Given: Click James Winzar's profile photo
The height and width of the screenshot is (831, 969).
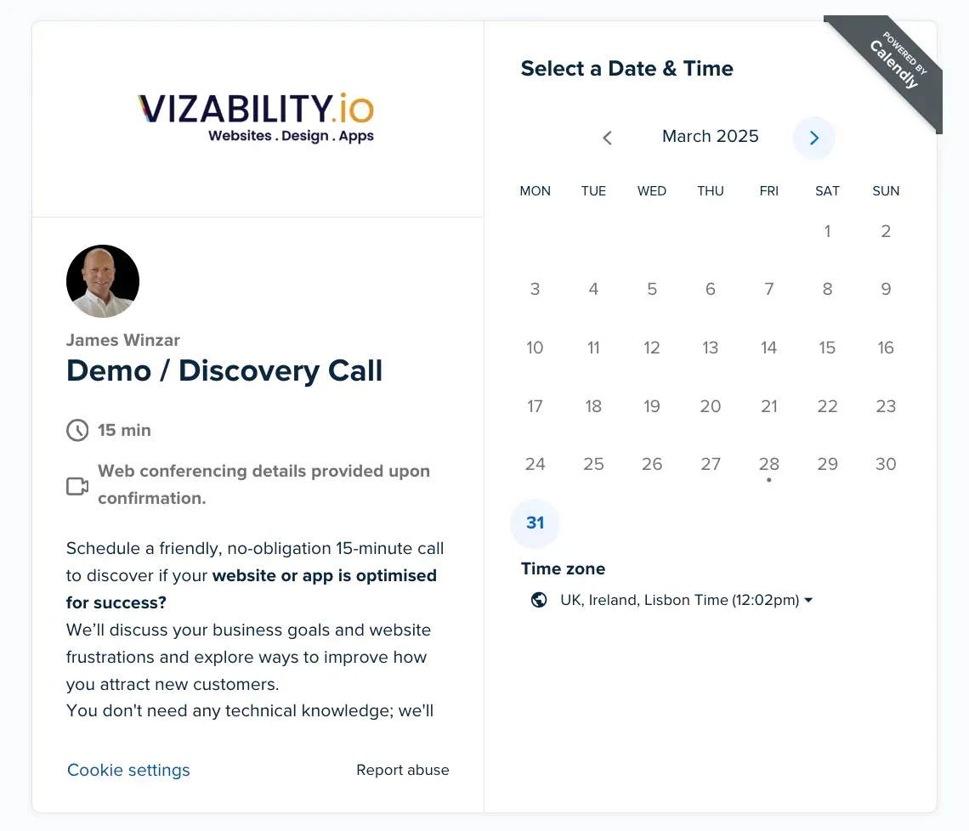Looking at the screenshot, I should [103, 281].
